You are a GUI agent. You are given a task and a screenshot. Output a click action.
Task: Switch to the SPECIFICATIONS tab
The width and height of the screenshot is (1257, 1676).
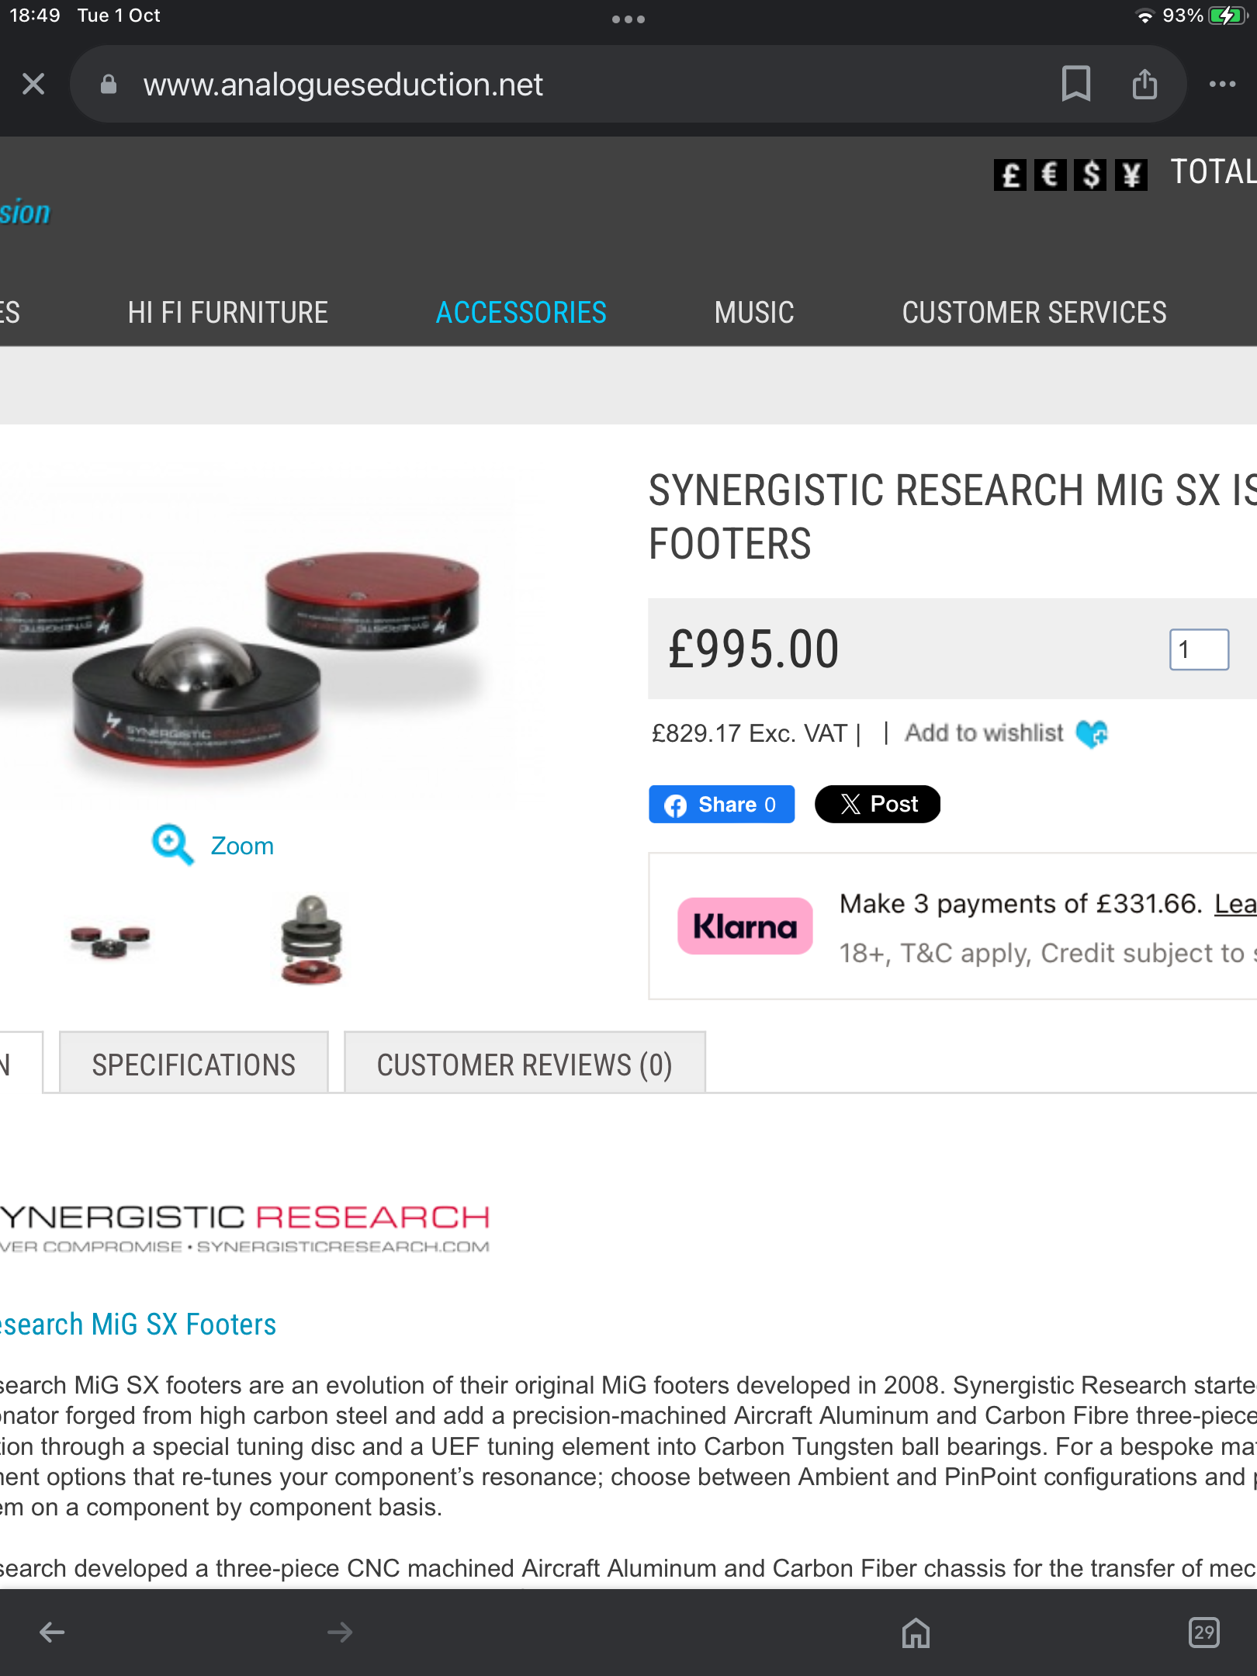pos(193,1063)
